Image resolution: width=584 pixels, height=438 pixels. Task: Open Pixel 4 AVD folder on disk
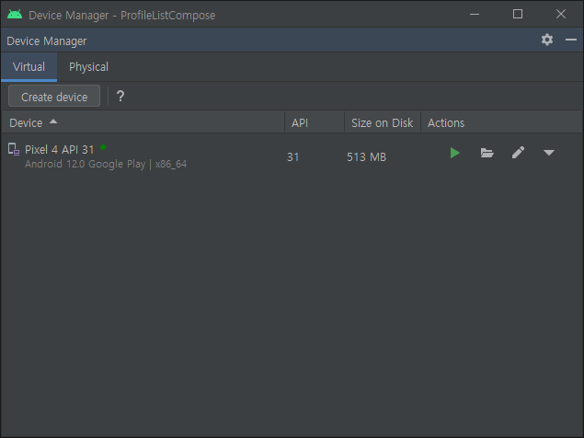tap(487, 153)
